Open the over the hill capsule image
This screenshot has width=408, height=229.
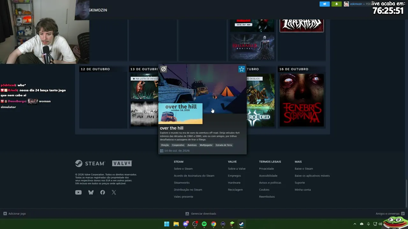(x=180, y=114)
